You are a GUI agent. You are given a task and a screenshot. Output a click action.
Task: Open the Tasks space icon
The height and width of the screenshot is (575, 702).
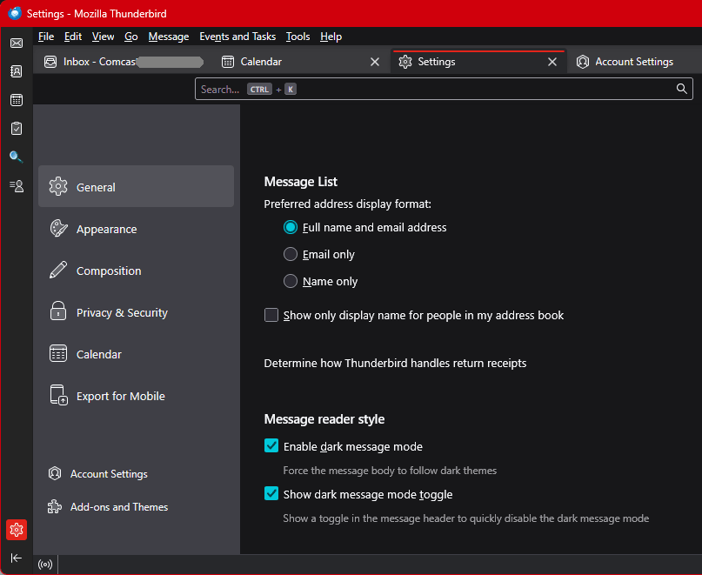click(17, 129)
